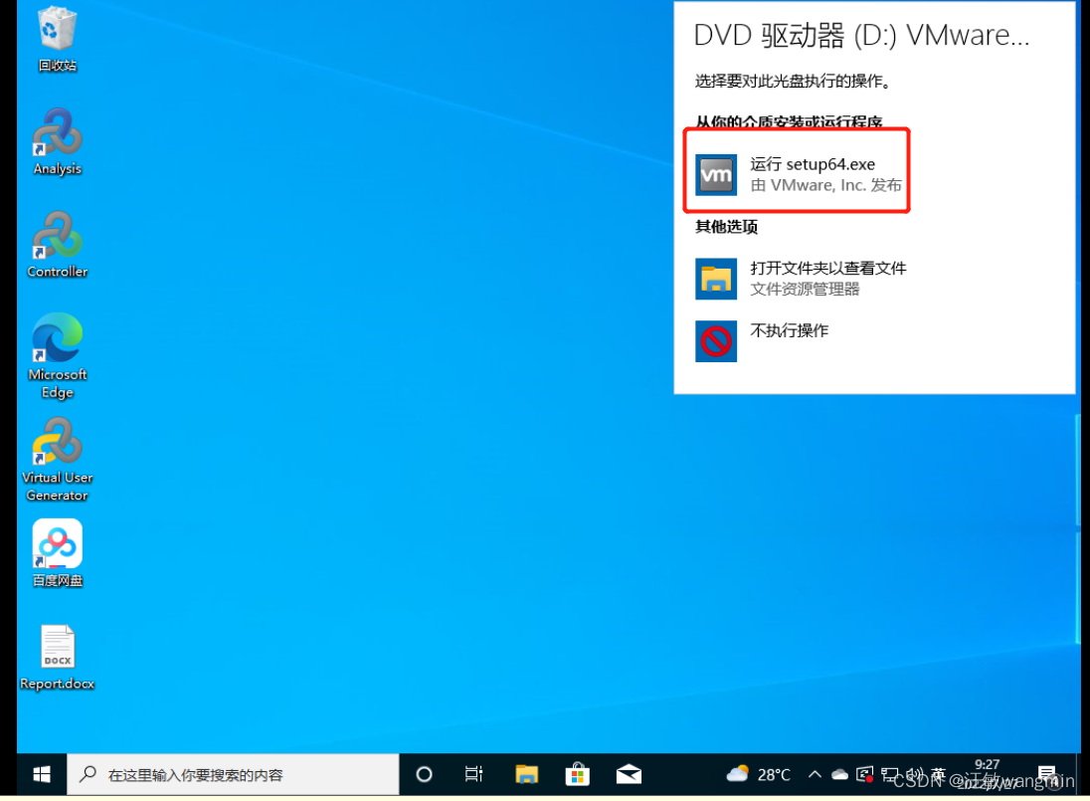
Task: Click the DVD 驱动器 (D:) VMware title
Action: (x=861, y=35)
